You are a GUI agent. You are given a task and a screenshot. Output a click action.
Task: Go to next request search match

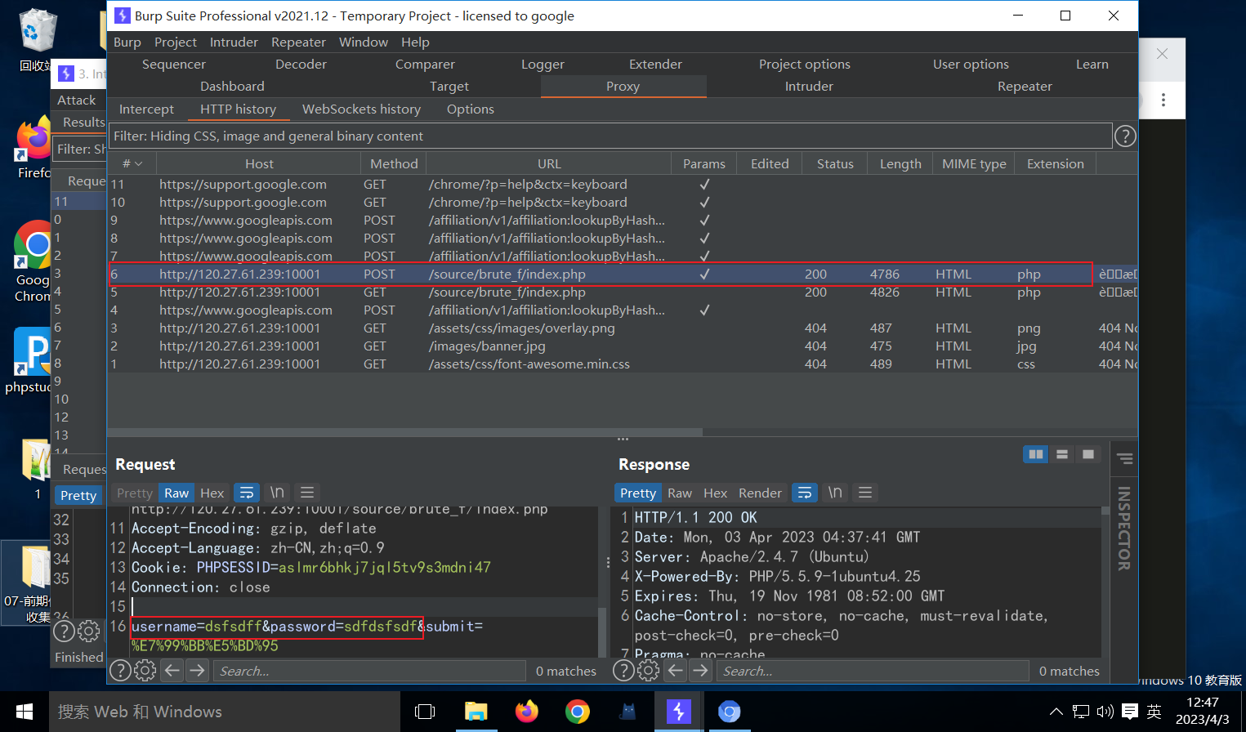tap(197, 671)
